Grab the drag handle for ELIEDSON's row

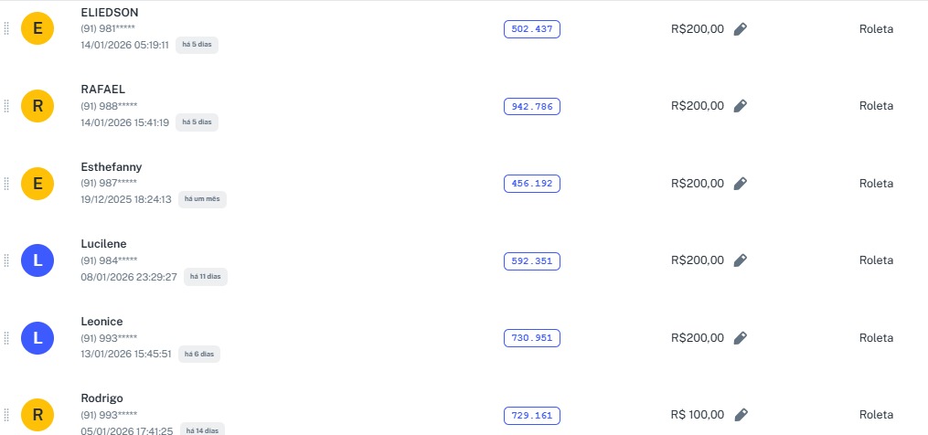(x=6, y=29)
